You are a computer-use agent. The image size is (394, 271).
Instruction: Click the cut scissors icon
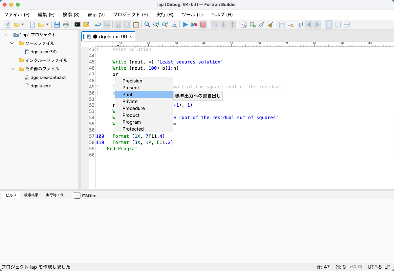pos(118,25)
